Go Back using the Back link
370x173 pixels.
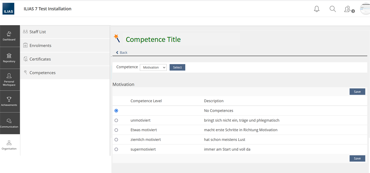122,53
